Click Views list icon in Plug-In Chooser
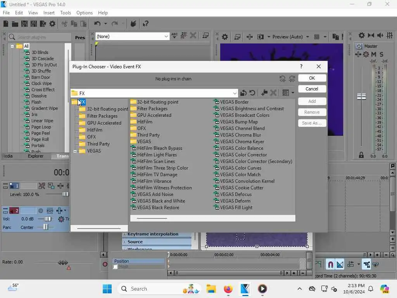Viewport: 397px width, 298px height. tap(286, 93)
